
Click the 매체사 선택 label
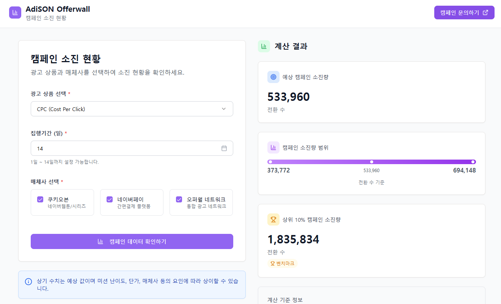[45, 182]
